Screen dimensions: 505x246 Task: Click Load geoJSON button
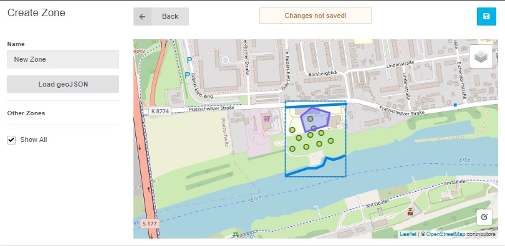click(63, 84)
